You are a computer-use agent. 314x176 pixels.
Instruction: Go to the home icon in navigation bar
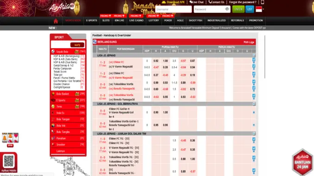pos(56,21)
